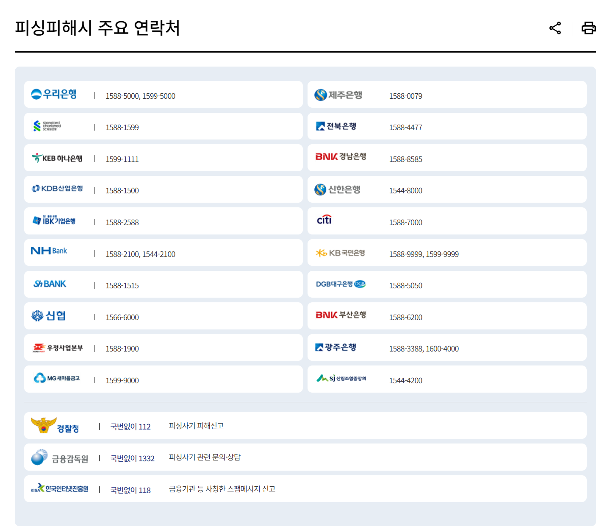This screenshot has width=610, height=530.
Task: Click the 신한은행 logo
Action: pyautogui.click(x=338, y=190)
